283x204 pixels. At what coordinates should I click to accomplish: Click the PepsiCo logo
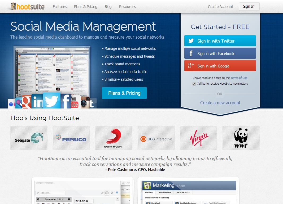click(x=71, y=138)
